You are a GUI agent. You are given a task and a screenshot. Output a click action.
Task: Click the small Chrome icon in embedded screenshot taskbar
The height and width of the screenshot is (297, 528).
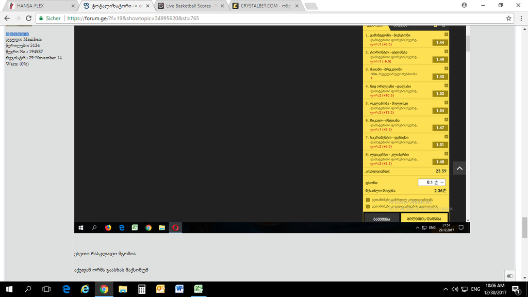point(148,227)
